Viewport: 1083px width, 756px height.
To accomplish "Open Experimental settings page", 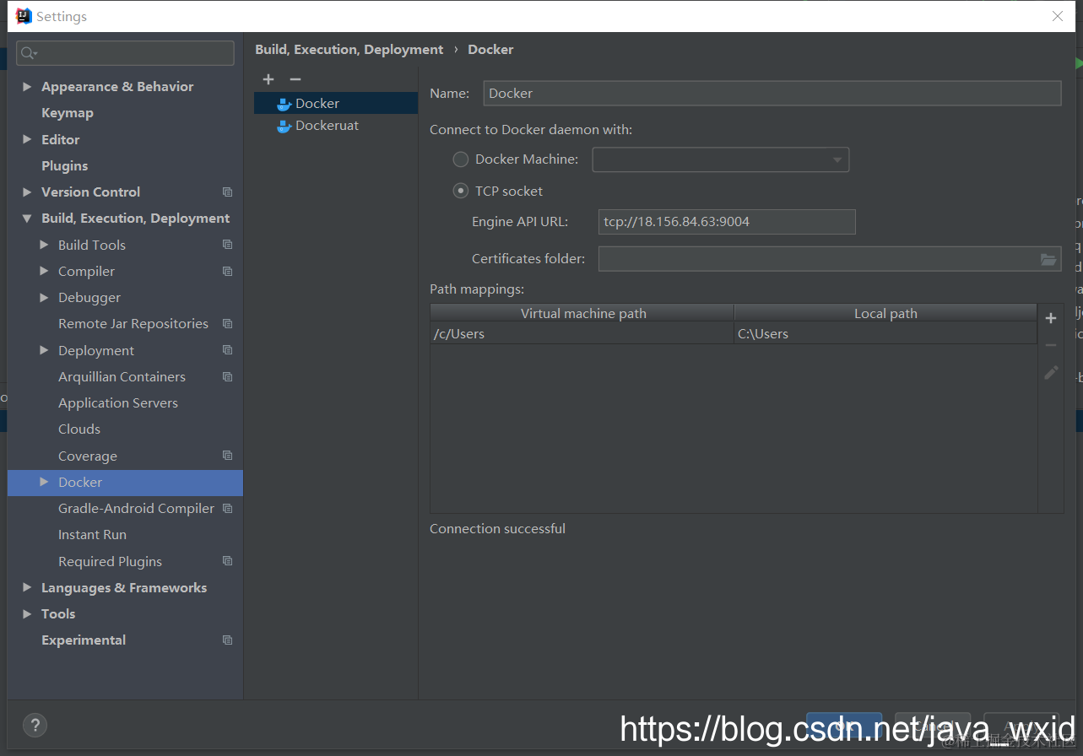I will 84,640.
